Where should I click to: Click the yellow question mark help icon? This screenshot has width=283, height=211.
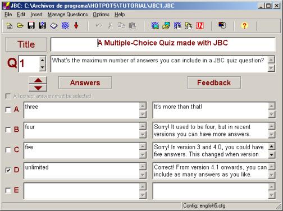(x=244, y=25)
